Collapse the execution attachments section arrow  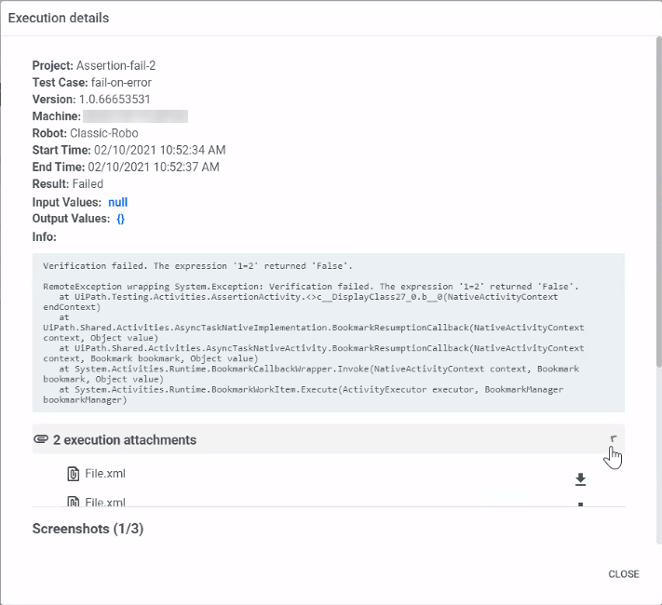[612, 439]
